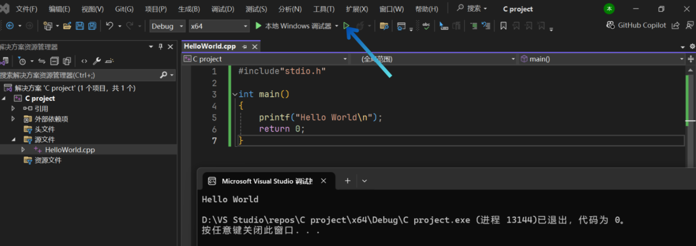The width and height of the screenshot is (696, 246).
Task: Expand the HelloWorld.cpp tree node
Action: pos(23,150)
